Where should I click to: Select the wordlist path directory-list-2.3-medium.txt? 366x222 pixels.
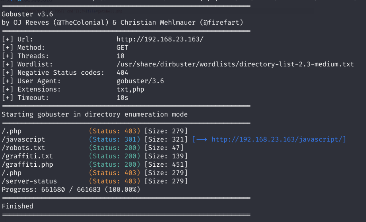pos(235,64)
